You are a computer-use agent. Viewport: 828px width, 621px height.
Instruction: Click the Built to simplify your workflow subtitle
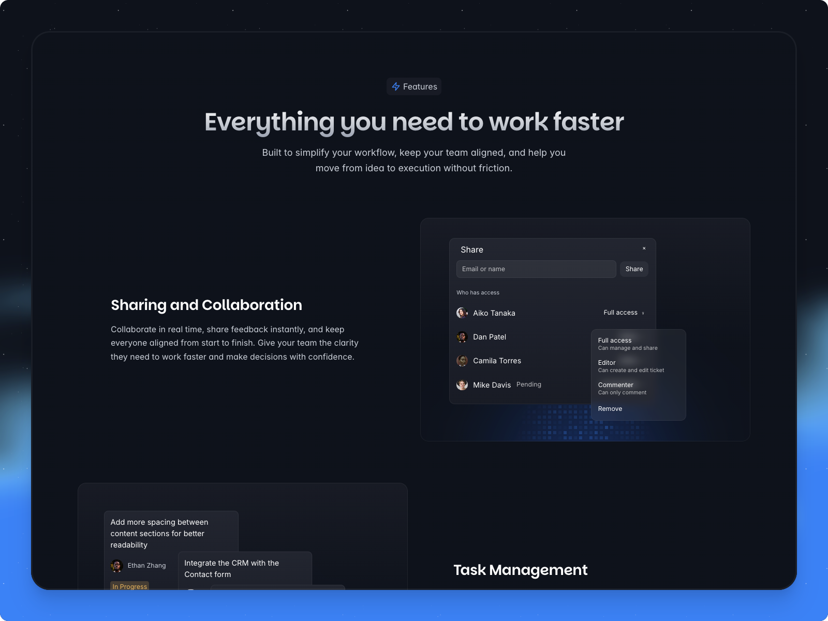[414, 160]
